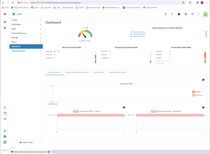The height and width of the screenshot is (154, 210).
Task: Open the hamburger navigation menu
Action: pos(5,14)
